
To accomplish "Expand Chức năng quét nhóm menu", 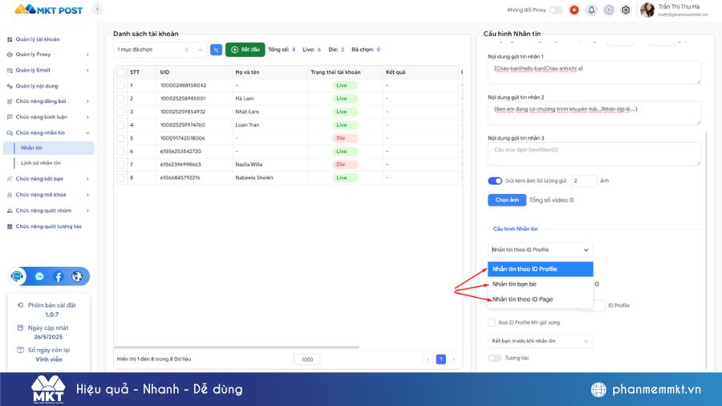I will (48, 210).
